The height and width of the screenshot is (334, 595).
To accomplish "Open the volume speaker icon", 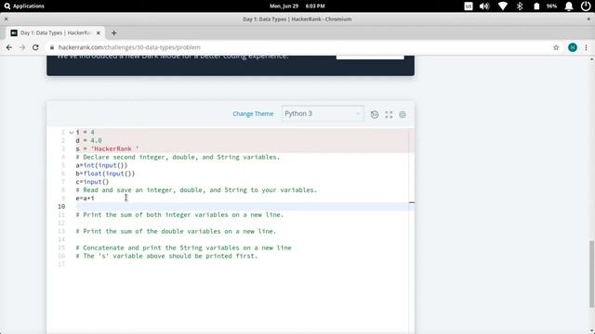I will click(484, 6).
